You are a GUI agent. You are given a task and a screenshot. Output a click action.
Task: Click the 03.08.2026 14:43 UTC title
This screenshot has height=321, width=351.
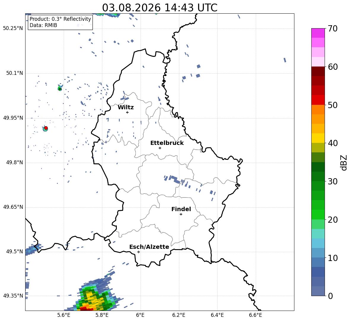click(159, 8)
